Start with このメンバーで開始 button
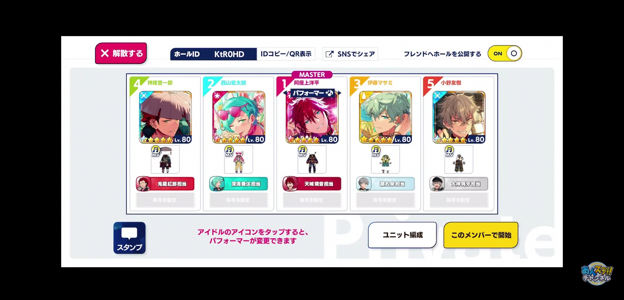This screenshot has height=300, width=624. pos(481,235)
